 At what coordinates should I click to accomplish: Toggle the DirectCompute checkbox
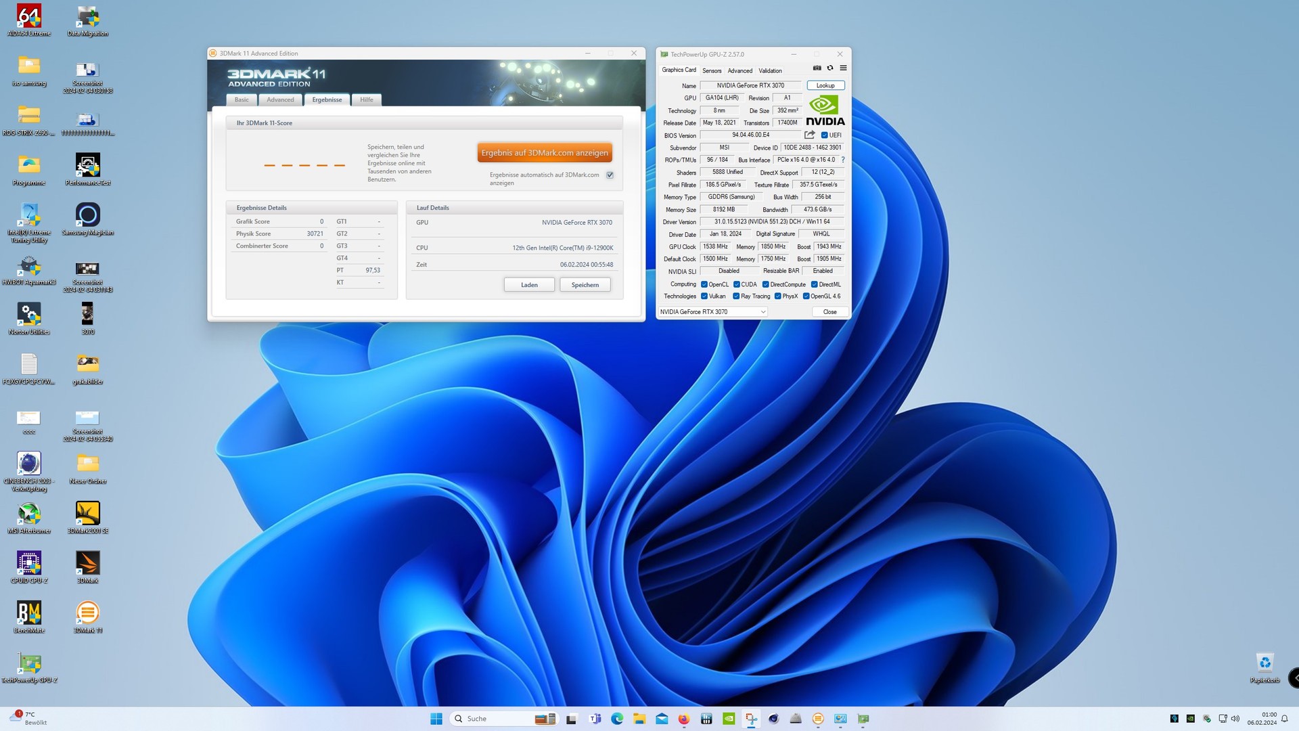tap(766, 284)
